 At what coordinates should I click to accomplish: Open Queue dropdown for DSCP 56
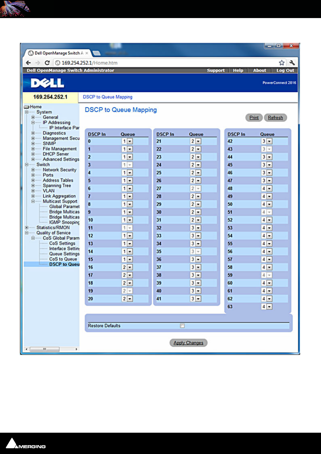pos(267,252)
